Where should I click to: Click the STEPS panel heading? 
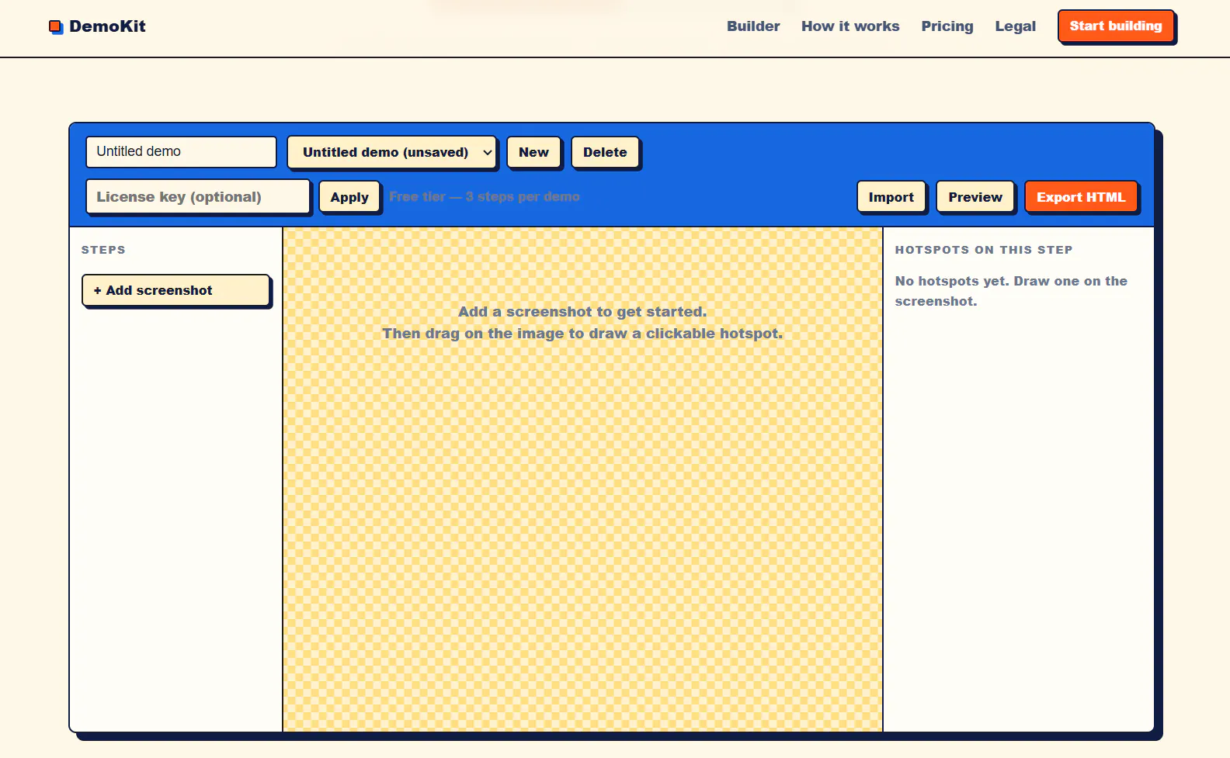click(103, 250)
